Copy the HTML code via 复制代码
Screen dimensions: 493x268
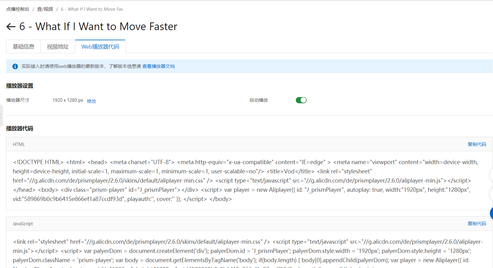point(477,144)
